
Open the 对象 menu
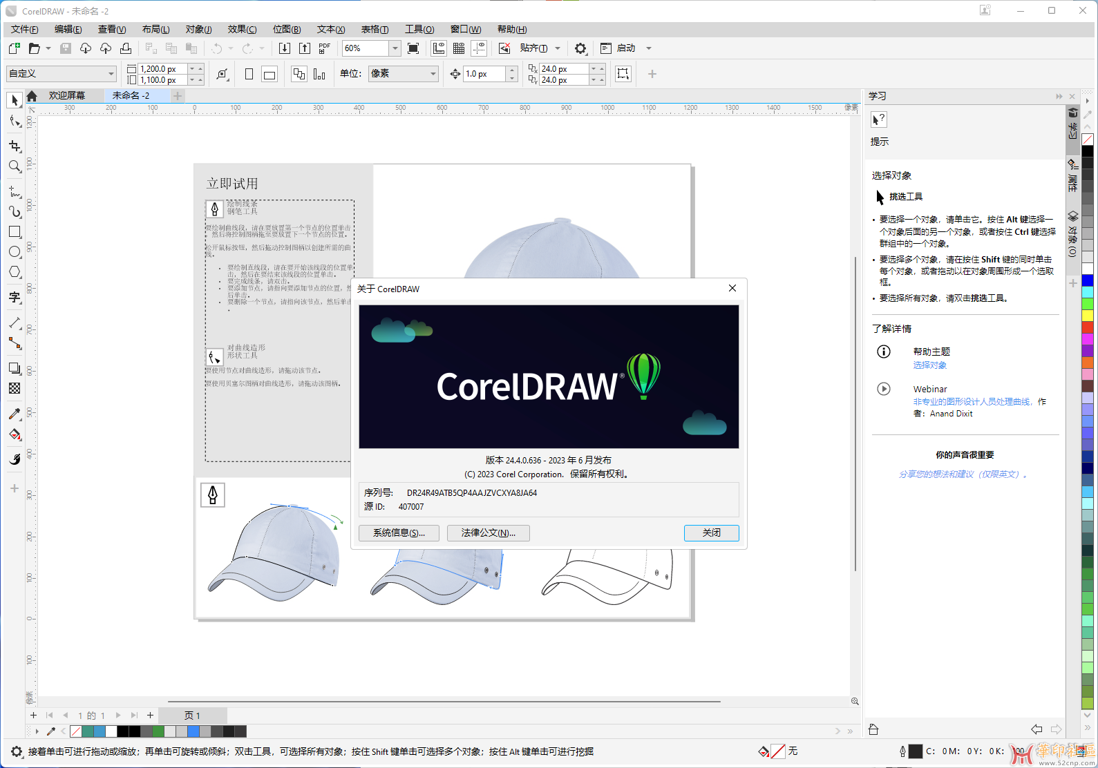[199, 29]
